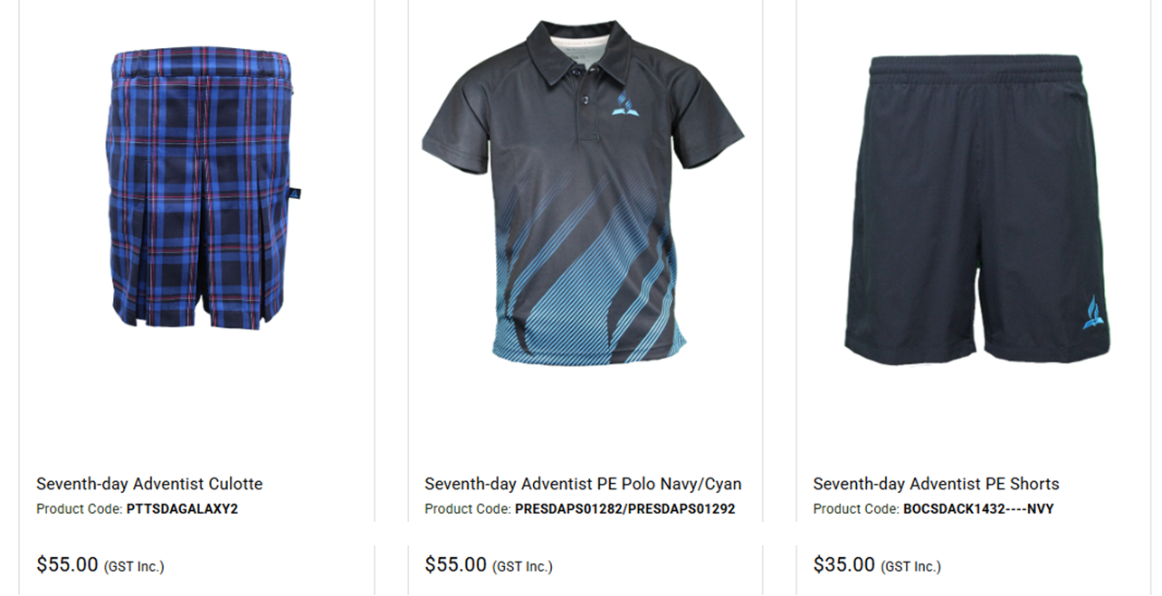Click the GST Inc. note beside the Culotte price
The width and height of the screenshot is (1162, 596).
[134, 567]
